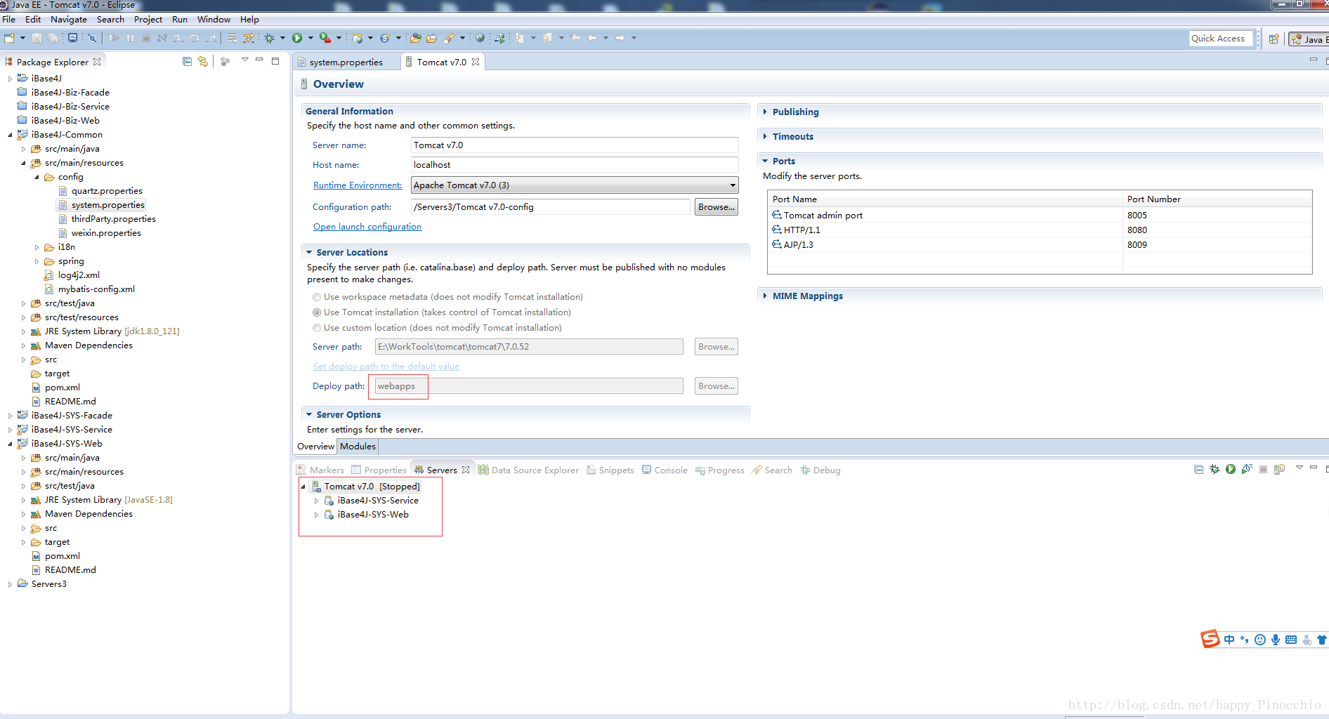Start the server with green play icon in Servers view

[1231, 469]
